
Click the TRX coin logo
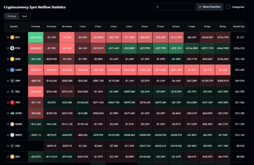pyautogui.click(x=12, y=102)
